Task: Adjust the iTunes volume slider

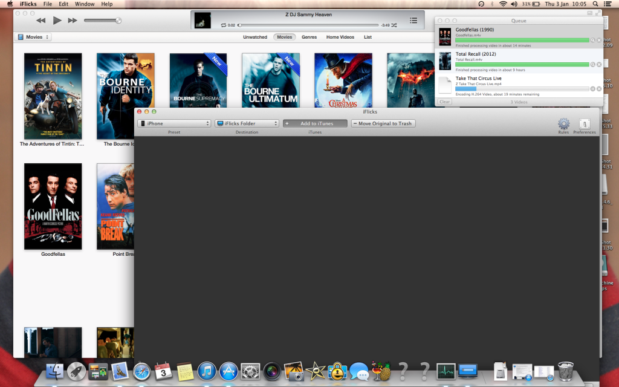Action: click(x=103, y=21)
